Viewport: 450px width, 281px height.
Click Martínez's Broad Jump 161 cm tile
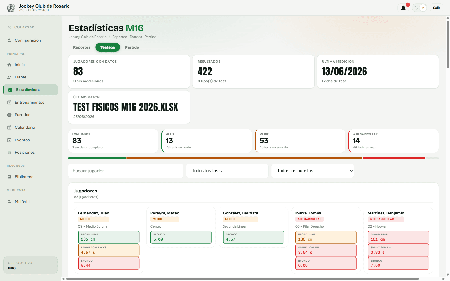tap(398, 237)
